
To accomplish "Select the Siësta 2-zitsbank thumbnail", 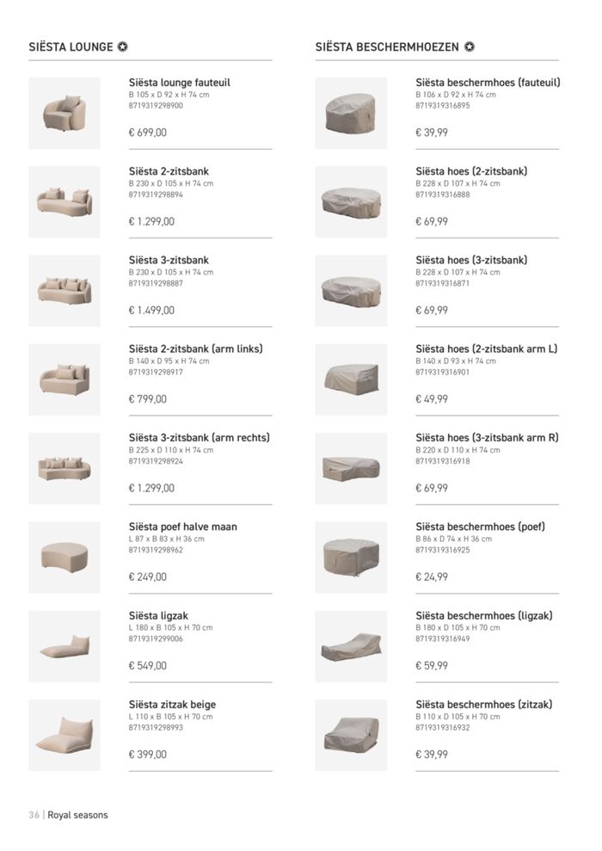I will [x=64, y=202].
